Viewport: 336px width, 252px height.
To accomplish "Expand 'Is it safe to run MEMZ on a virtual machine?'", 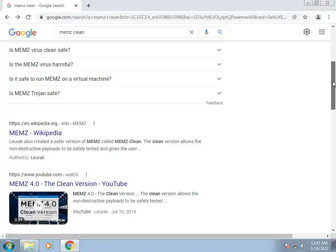I will coord(116,79).
